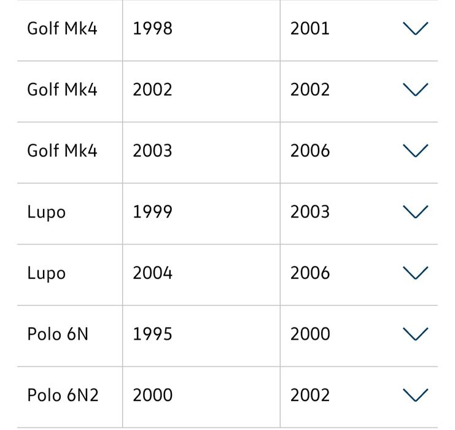The image size is (455, 430).
Task: Click the 1995 start year cell
Action: [152, 334]
